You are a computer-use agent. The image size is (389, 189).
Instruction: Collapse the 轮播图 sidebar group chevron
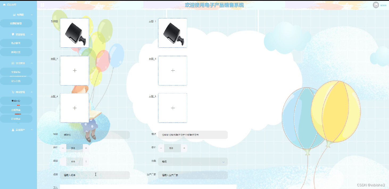tap(32, 15)
